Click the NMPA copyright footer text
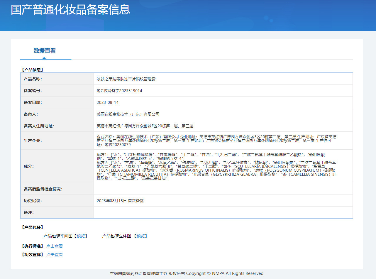The height and width of the screenshot is (279, 376). (x=187, y=273)
